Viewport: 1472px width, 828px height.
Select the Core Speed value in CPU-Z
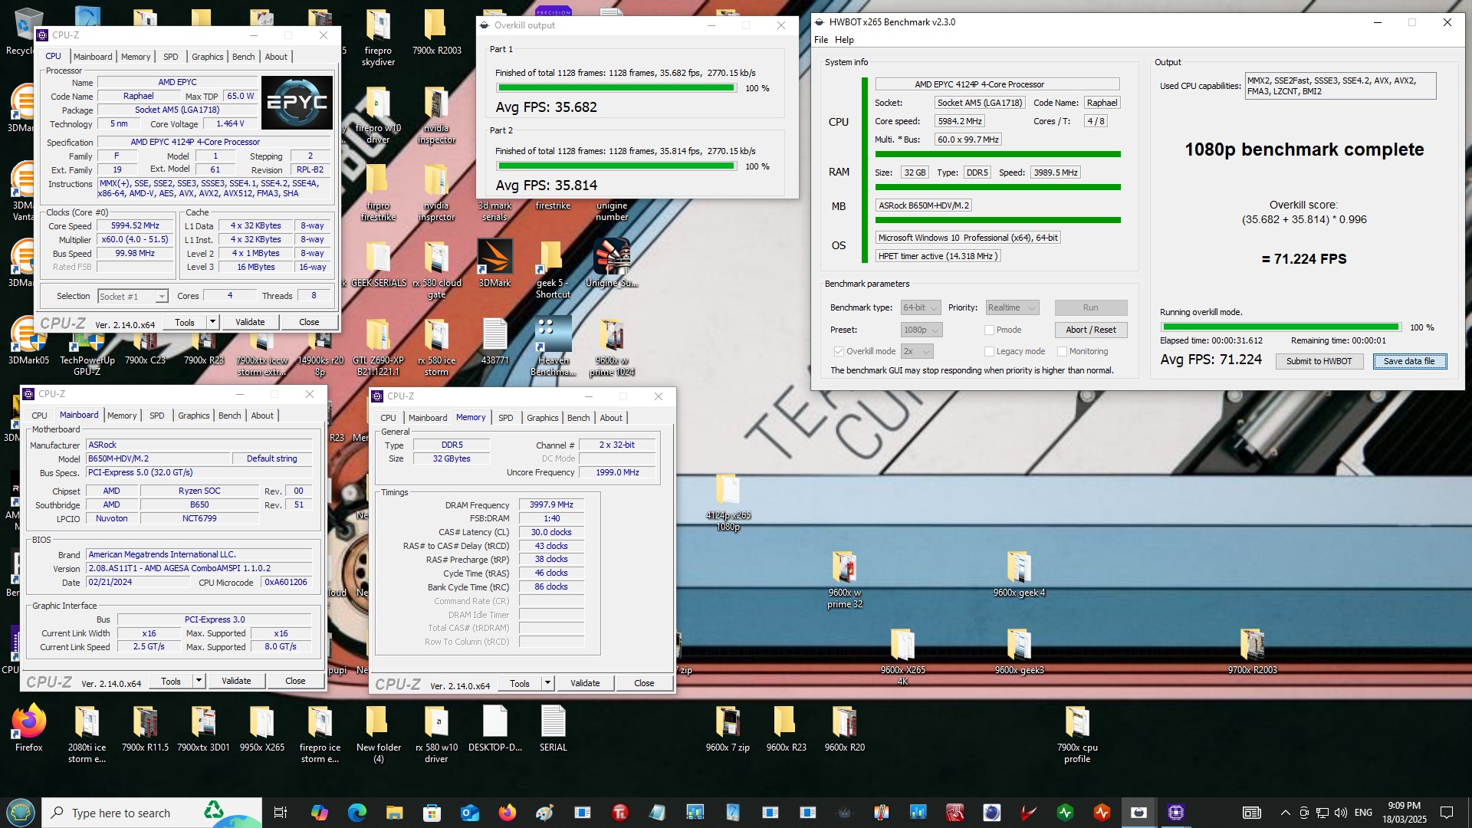click(135, 226)
